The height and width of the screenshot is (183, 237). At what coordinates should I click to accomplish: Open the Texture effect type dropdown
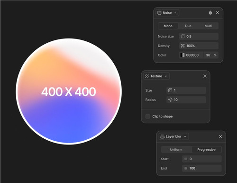click(156, 76)
